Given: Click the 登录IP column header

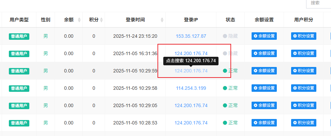Looking at the screenshot, I should [x=191, y=20].
